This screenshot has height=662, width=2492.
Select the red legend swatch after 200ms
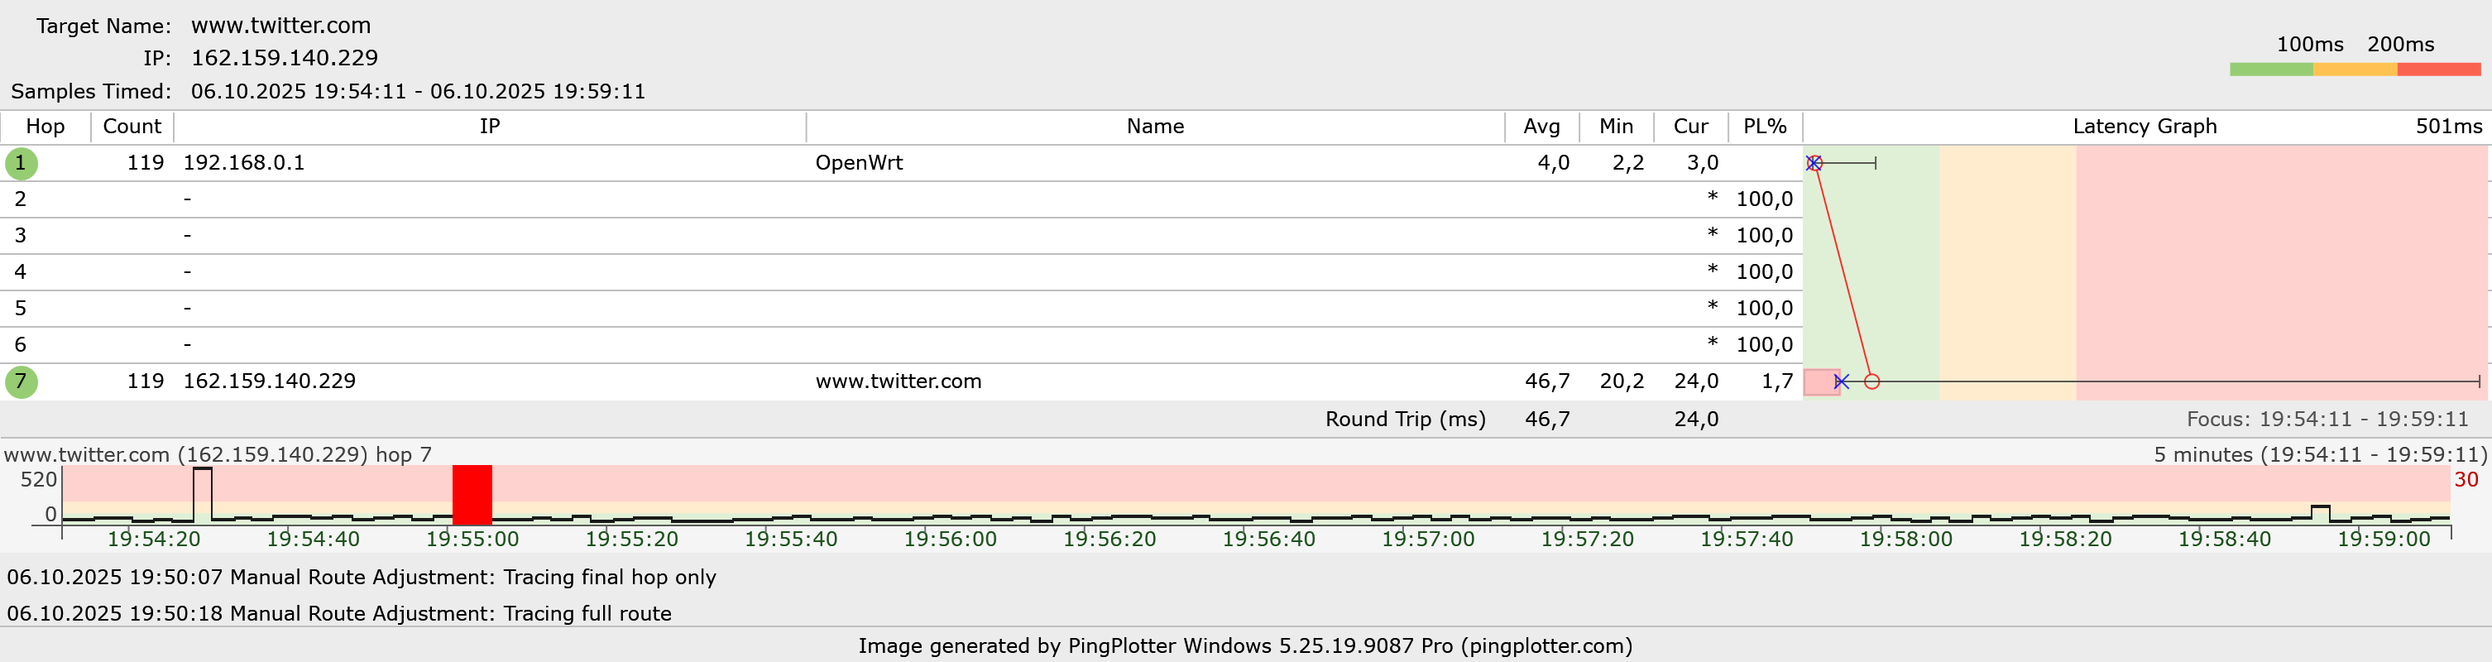(x=2438, y=70)
